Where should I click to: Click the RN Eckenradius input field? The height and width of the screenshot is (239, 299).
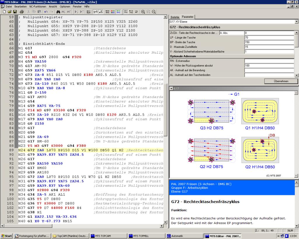[269, 61]
